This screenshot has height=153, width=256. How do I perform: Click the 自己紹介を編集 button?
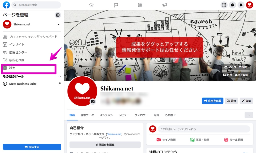tap(105, 145)
